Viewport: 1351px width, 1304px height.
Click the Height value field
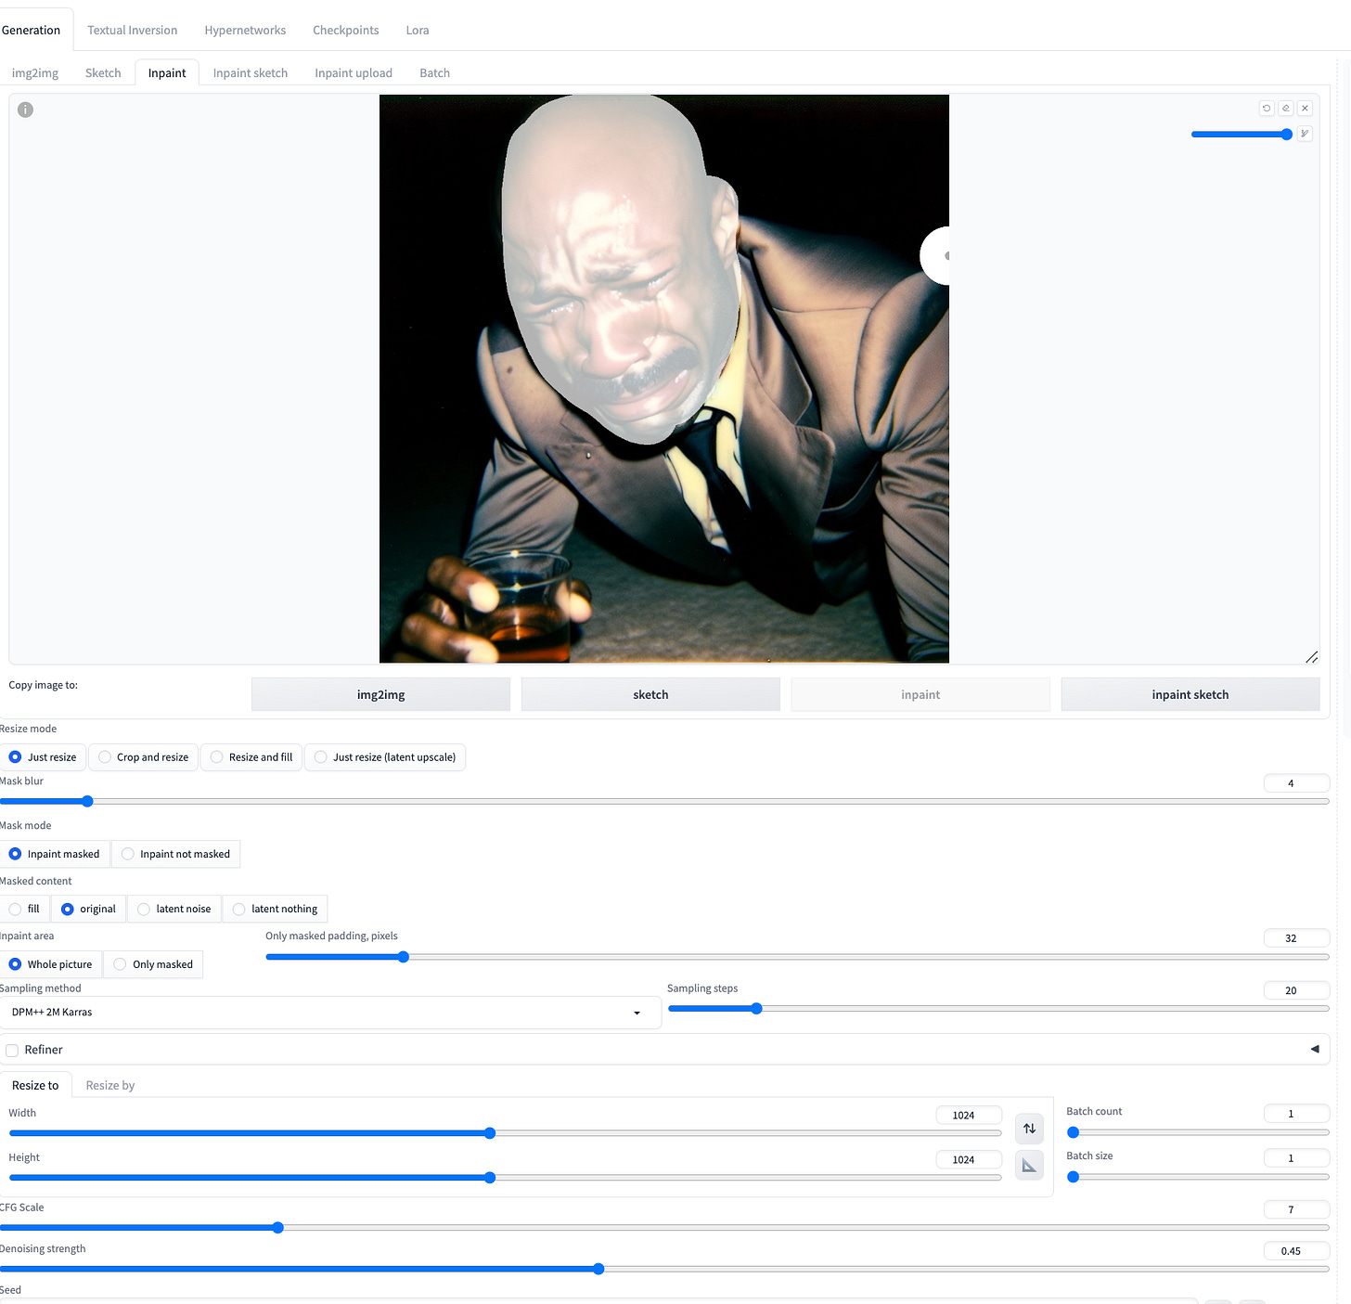tap(969, 1159)
